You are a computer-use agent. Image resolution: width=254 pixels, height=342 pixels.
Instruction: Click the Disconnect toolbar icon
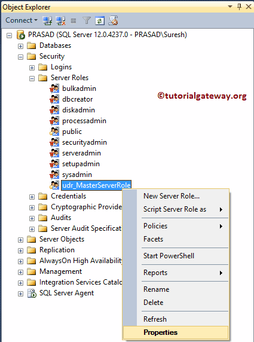coord(60,21)
